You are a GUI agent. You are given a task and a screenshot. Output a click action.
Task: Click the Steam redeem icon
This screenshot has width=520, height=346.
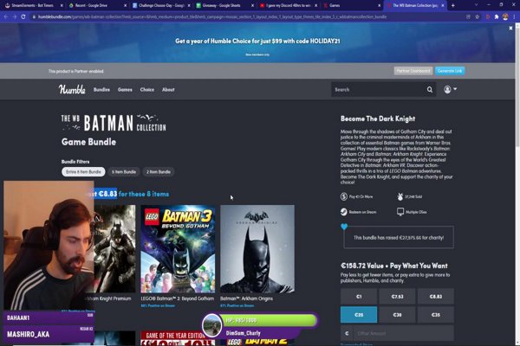pos(343,212)
